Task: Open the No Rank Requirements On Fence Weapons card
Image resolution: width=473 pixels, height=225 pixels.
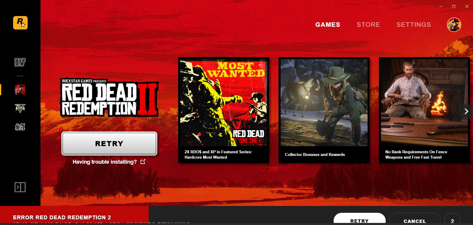Action: click(424, 110)
